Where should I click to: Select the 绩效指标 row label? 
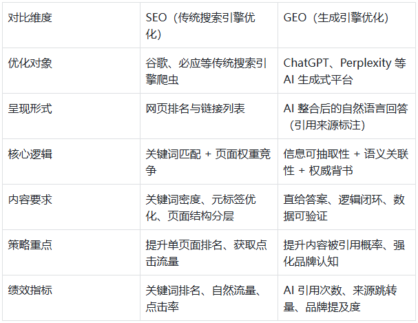point(30,290)
